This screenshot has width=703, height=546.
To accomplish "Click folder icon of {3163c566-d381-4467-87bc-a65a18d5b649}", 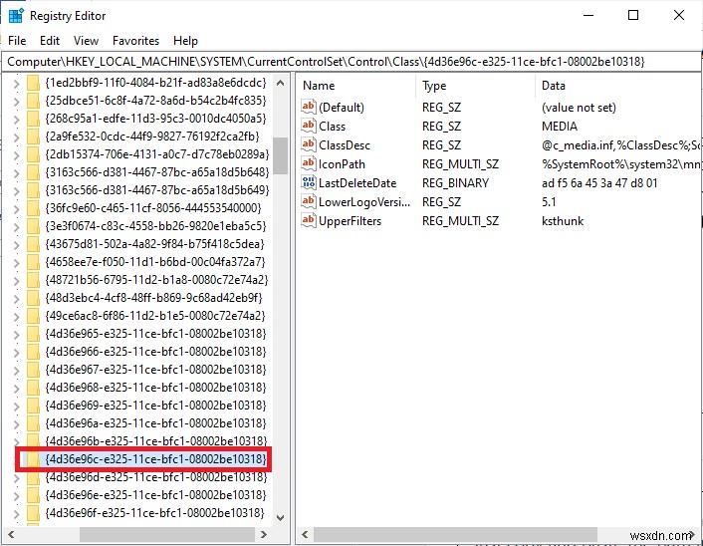I will point(33,190).
